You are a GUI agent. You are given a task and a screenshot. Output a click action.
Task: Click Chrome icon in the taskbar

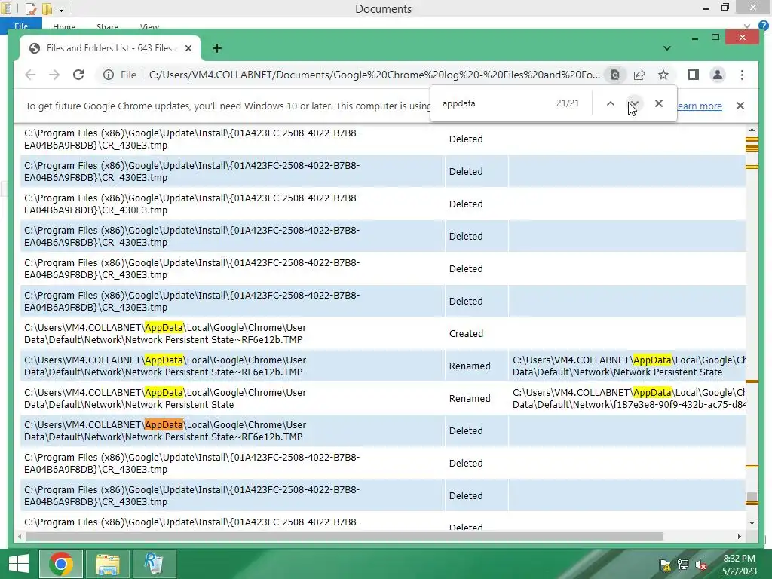(60, 564)
